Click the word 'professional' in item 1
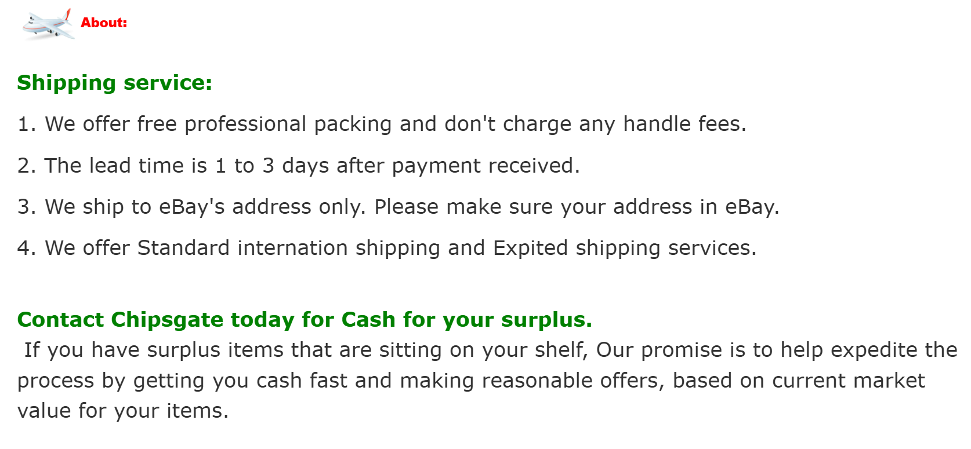This screenshot has width=971, height=449. tap(245, 124)
